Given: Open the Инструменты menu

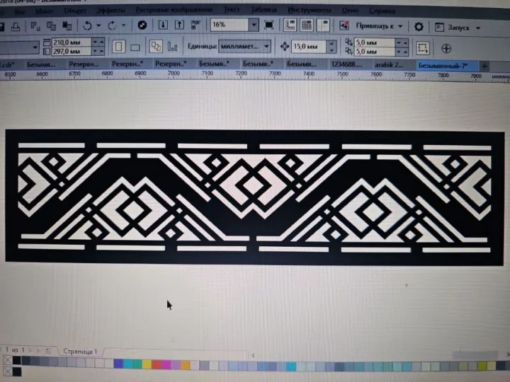Looking at the screenshot, I should [310, 11].
